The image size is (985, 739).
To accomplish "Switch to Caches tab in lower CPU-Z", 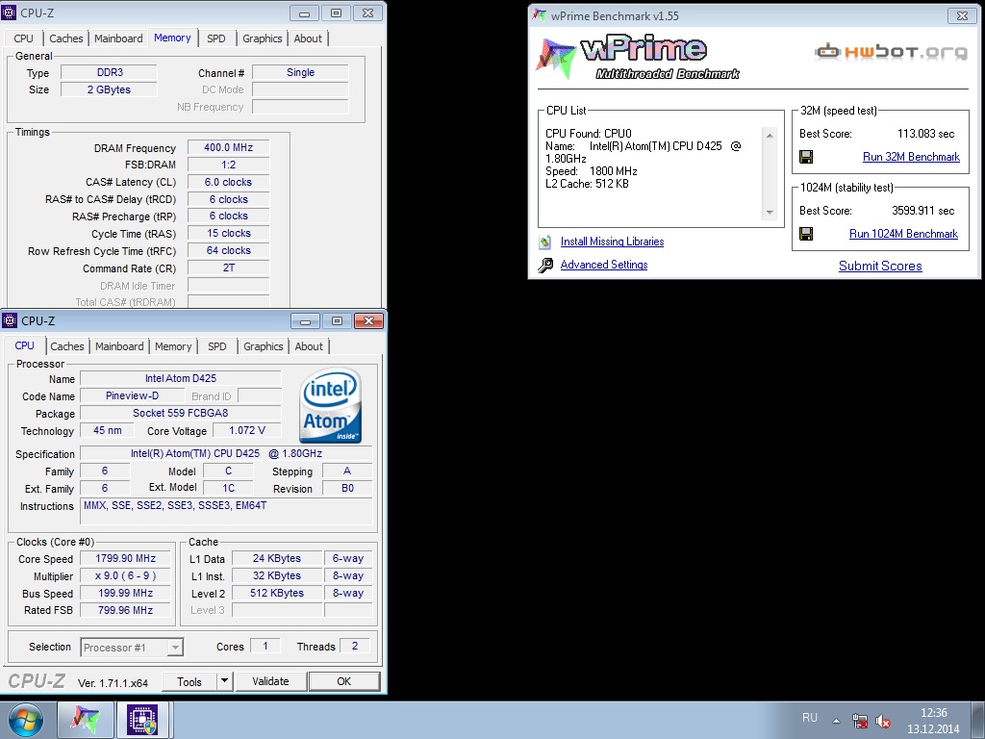I will [67, 346].
